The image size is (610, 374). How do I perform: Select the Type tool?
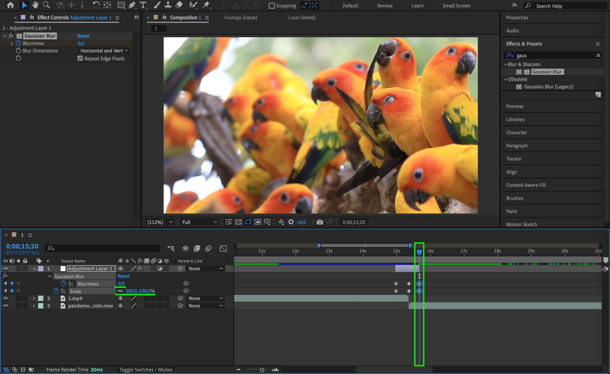pyautogui.click(x=143, y=5)
